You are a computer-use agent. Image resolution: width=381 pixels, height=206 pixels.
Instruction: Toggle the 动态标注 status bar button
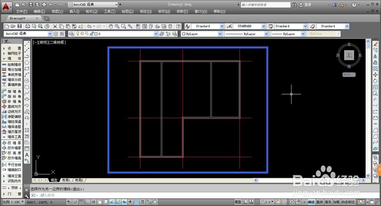click(x=348, y=202)
